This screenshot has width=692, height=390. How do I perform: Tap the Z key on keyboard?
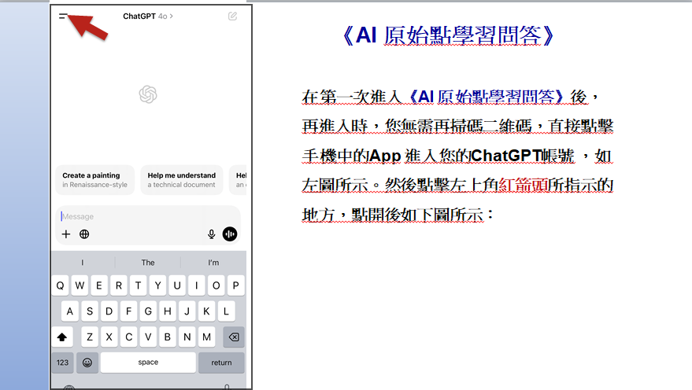[x=90, y=337]
